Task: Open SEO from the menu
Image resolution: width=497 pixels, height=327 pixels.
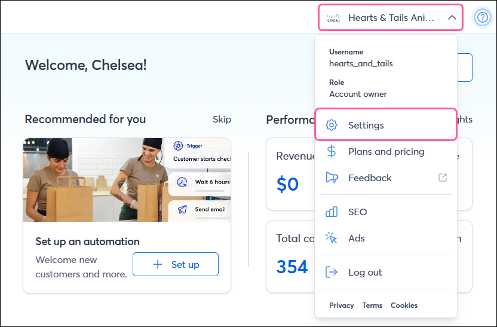Action: (386, 212)
